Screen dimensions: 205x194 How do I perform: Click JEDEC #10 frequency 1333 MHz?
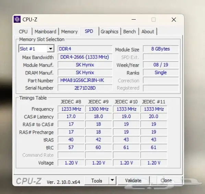pos(126,109)
